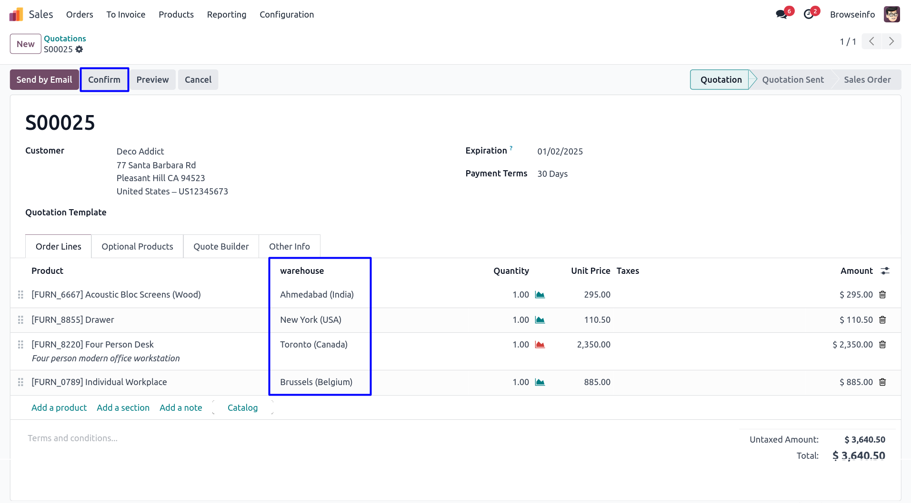
Task: Open the Sales app logo icon
Action: pyautogui.click(x=16, y=14)
